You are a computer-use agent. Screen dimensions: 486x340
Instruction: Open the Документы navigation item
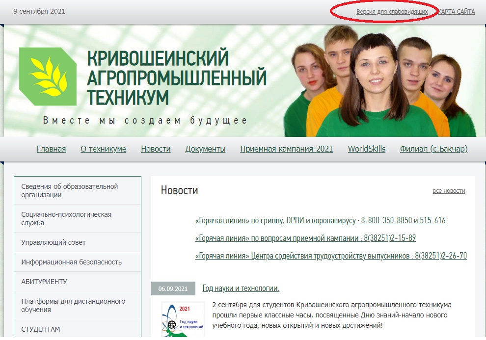coord(205,149)
